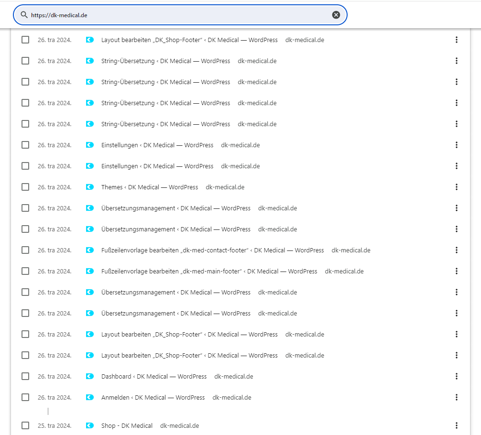Image resolution: width=481 pixels, height=435 pixels.
Task: Open the Anmelden ‹ DK Medical — WordPress link
Action: (x=153, y=398)
